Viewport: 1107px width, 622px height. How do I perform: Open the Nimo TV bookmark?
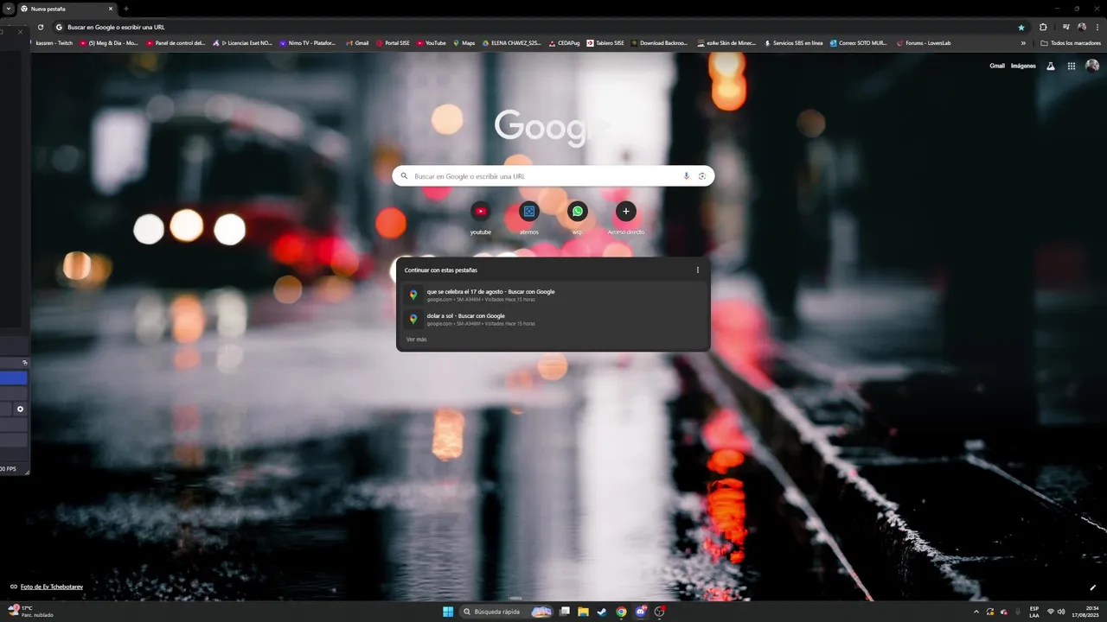(307, 43)
